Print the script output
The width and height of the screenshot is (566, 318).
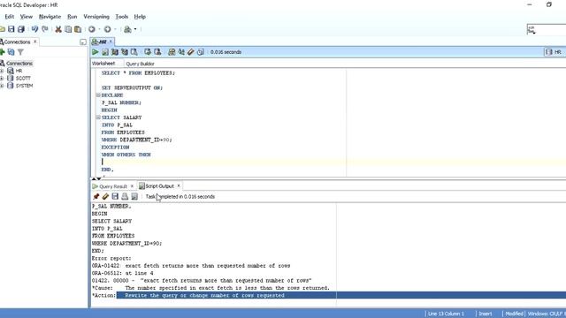point(125,196)
